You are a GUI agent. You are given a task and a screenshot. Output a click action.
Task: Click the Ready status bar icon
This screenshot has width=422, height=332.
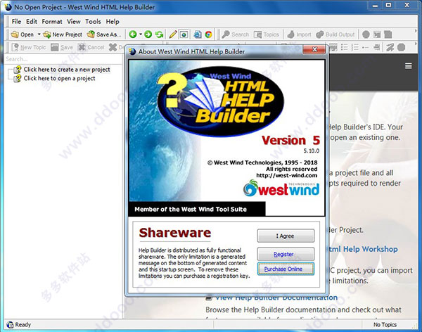point(10,325)
